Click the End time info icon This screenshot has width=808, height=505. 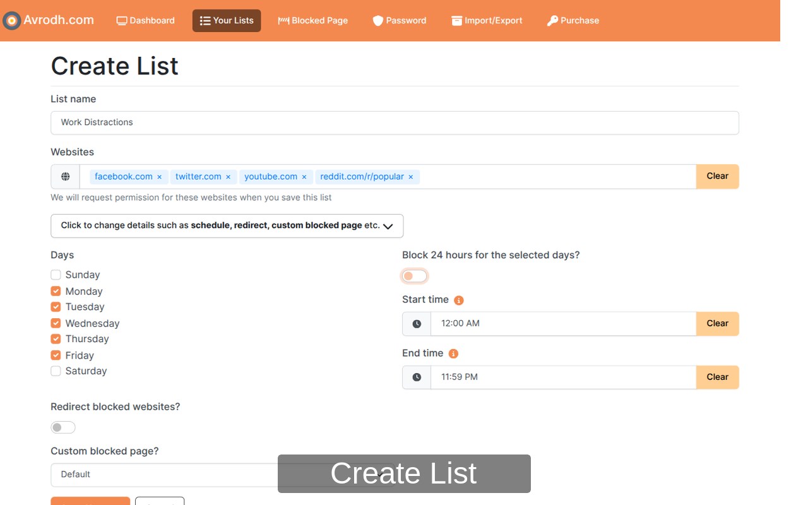[453, 354]
